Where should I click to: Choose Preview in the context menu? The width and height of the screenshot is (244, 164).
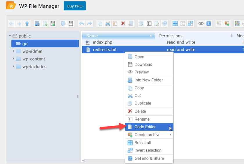[149, 72]
